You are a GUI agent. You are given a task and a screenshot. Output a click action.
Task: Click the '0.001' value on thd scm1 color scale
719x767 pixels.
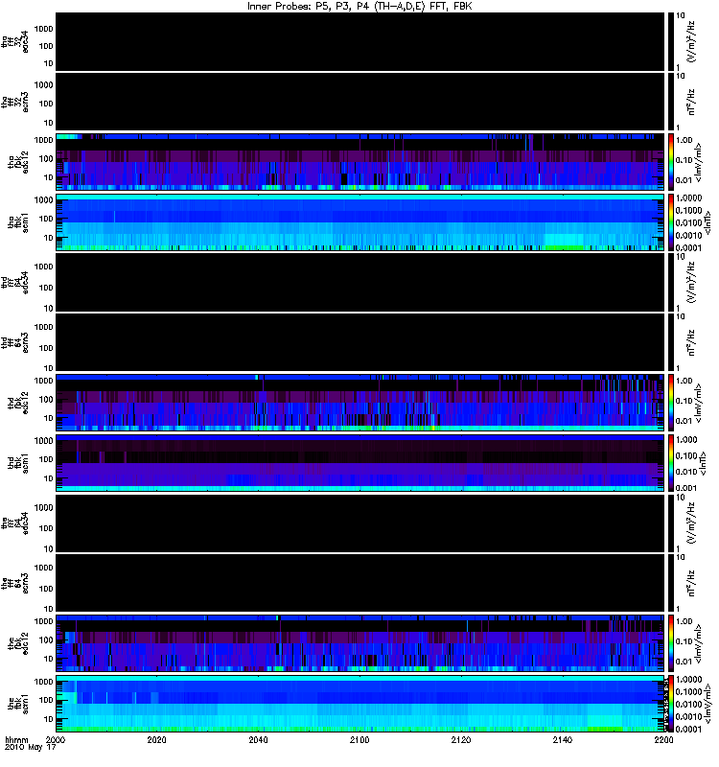pos(686,488)
